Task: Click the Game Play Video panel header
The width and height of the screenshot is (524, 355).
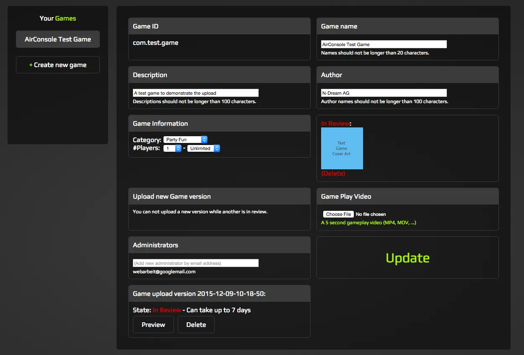Action: (x=407, y=197)
